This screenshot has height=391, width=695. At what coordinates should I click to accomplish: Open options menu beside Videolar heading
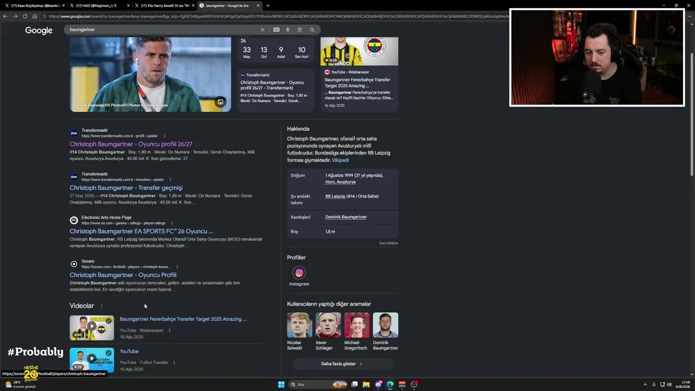102,306
